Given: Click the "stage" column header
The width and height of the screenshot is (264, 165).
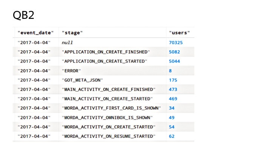Looking at the screenshot, I should click(x=72, y=33).
